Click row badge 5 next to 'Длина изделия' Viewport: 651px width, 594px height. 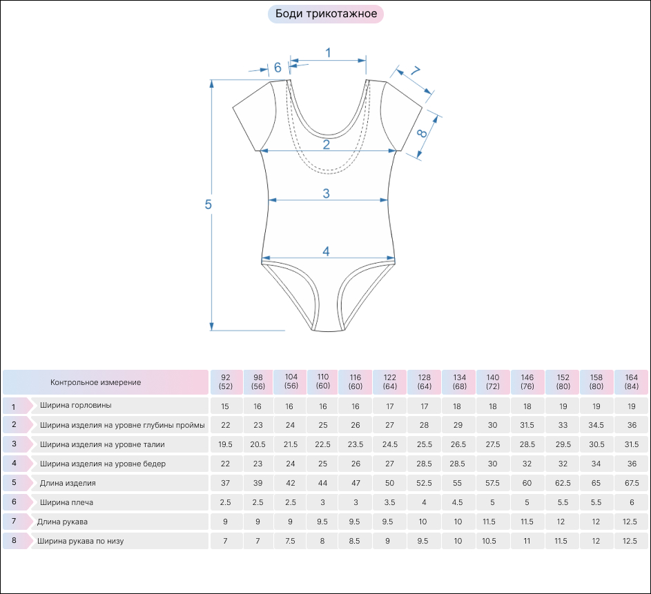pos(14,484)
